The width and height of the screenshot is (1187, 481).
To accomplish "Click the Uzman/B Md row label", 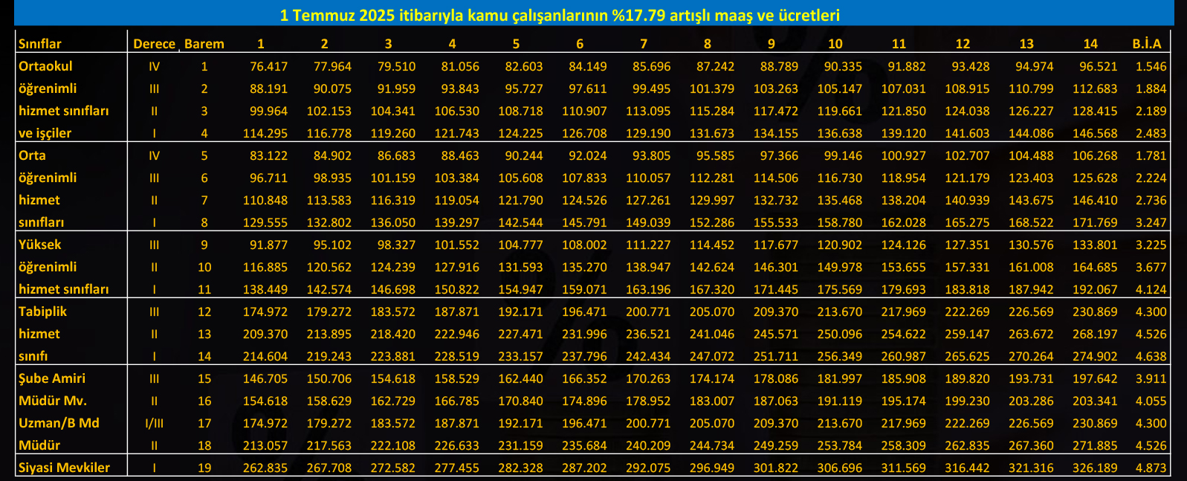I will click(x=59, y=423).
